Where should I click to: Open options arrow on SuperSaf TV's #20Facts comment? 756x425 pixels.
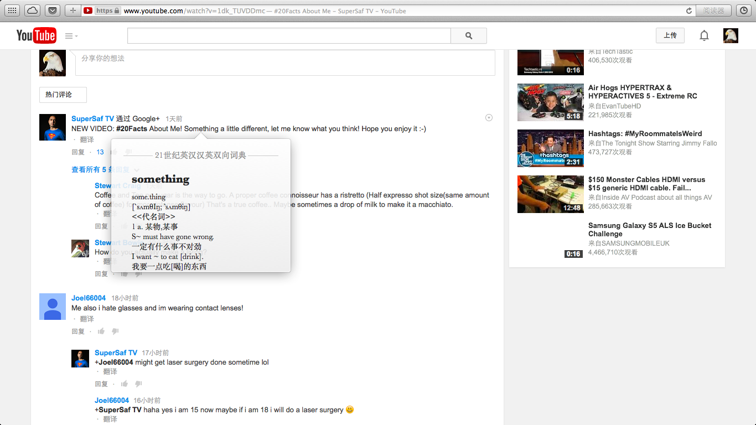click(x=489, y=117)
